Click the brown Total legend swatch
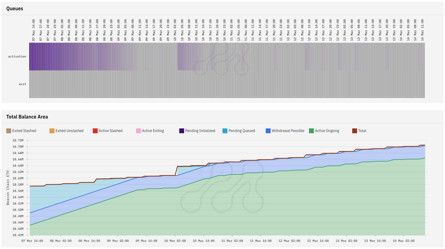Screen dimensions: 445x249 coord(355,131)
